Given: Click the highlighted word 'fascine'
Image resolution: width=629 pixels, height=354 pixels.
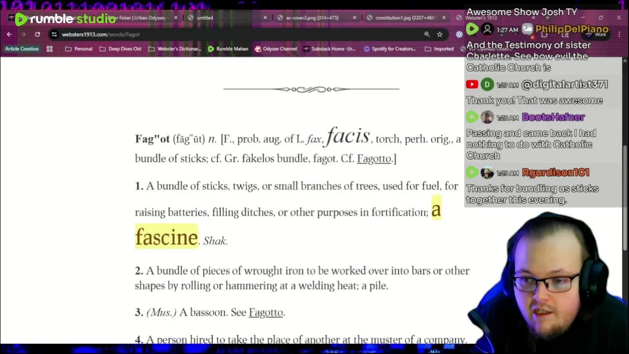Looking at the screenshot, I should pyautogui.click(x=166, y=237).
